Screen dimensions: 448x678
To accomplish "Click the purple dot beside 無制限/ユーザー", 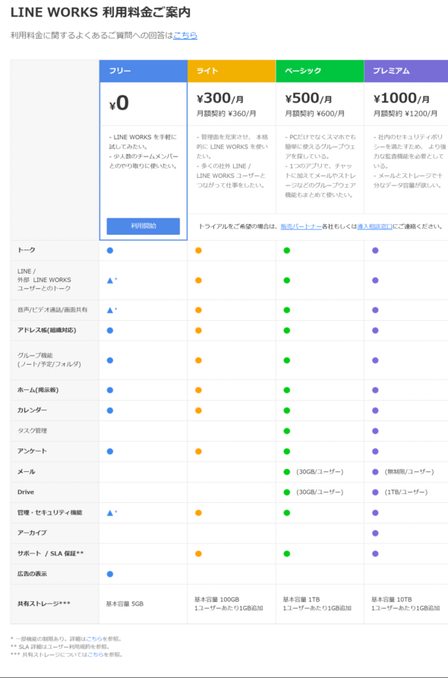I will click(x=375, y=472).
